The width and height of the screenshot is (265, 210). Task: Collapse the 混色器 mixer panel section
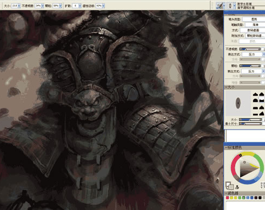click(226, 193)
